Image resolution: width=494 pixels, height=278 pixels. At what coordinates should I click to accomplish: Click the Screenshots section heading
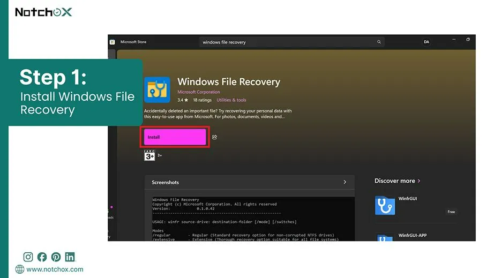click(x=165, y=182)
